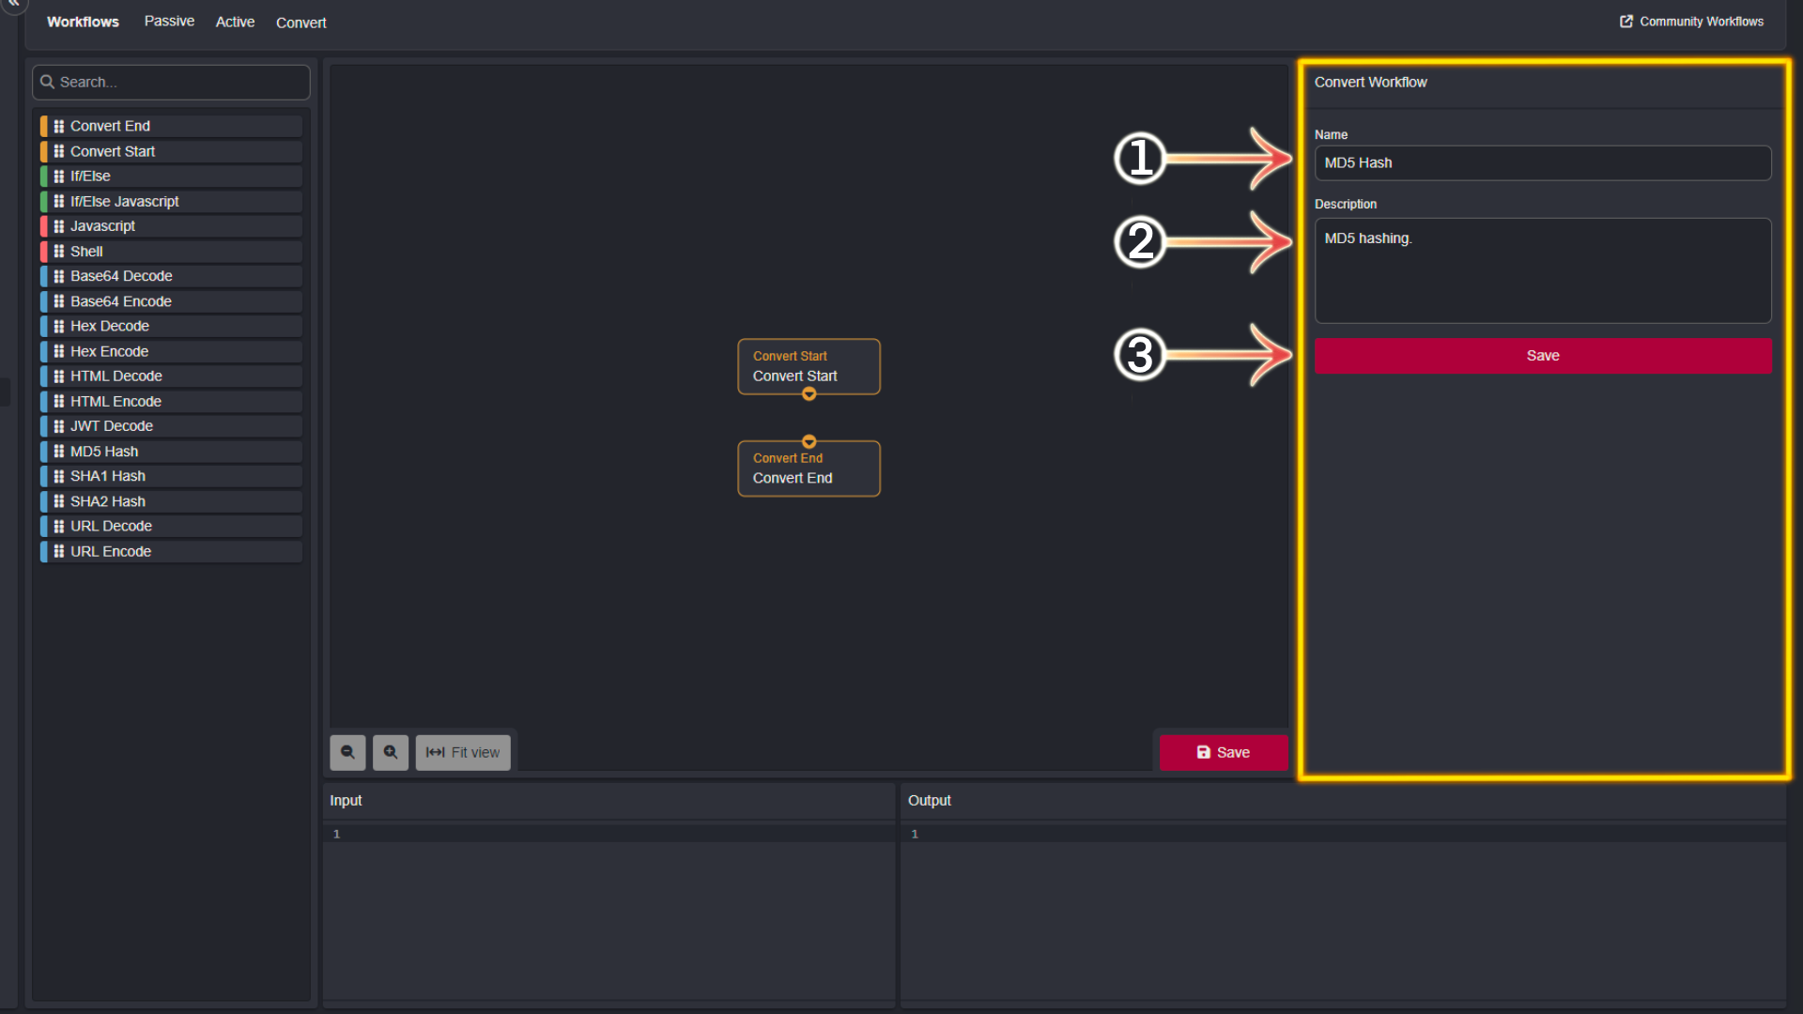Screen dimensions: 1803x1014
Task: Grab the drag handle of If/Else item
Action: (59, 176)
